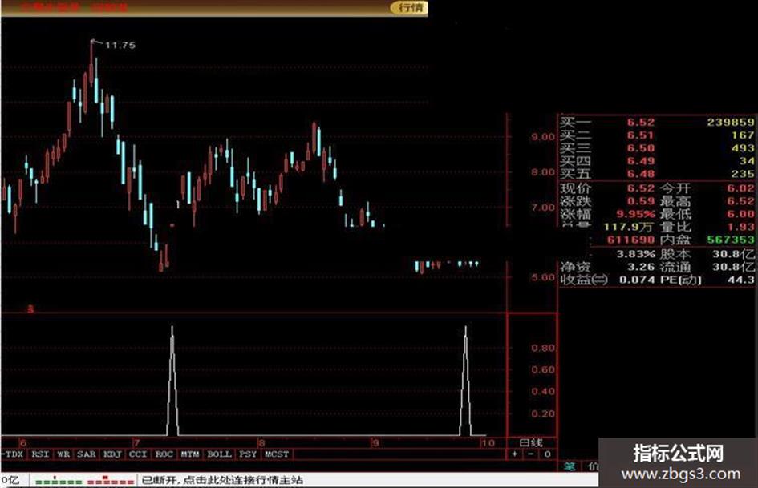The height and width of the screenshot is (488, 758).
Task: Click the 内盘 value 567353
Action: click(731, 240)
